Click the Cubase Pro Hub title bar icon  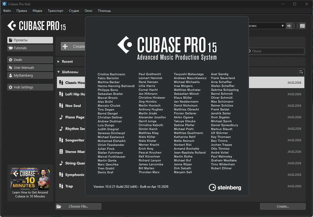pyautogui.click(x=4, y=4)
